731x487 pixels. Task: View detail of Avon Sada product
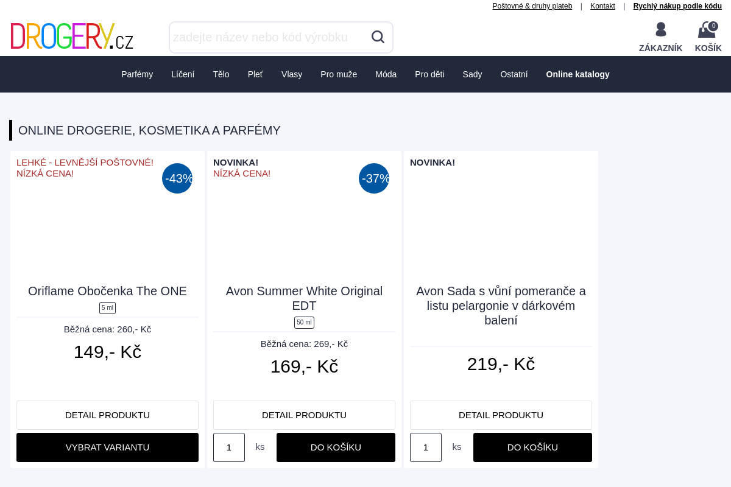point(501,415)
